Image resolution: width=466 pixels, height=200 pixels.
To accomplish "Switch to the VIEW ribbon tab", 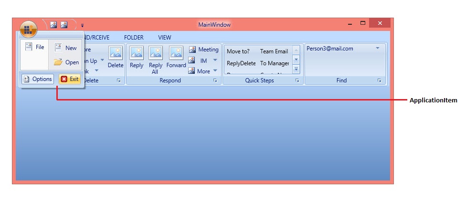I will click(x=164, y=37).
